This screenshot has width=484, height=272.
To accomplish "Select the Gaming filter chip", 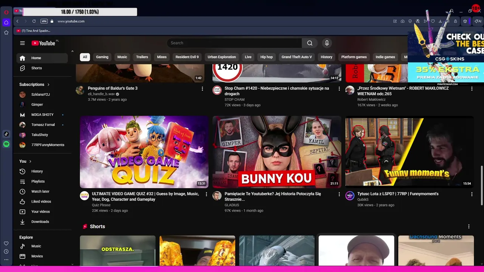I will point(102,57).
